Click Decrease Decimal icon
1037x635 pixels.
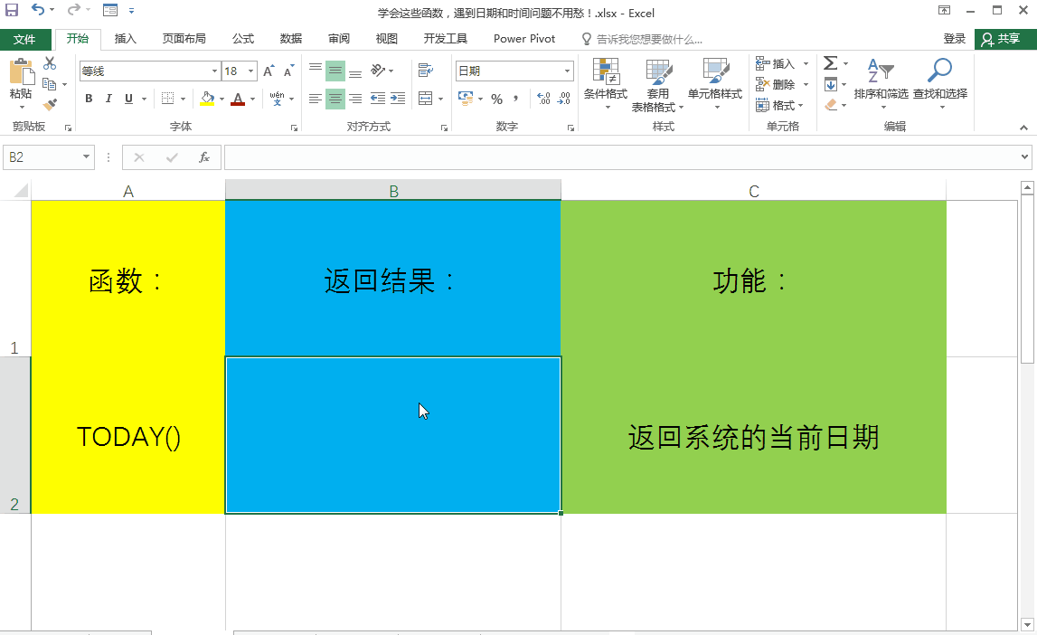coord(564,99)
